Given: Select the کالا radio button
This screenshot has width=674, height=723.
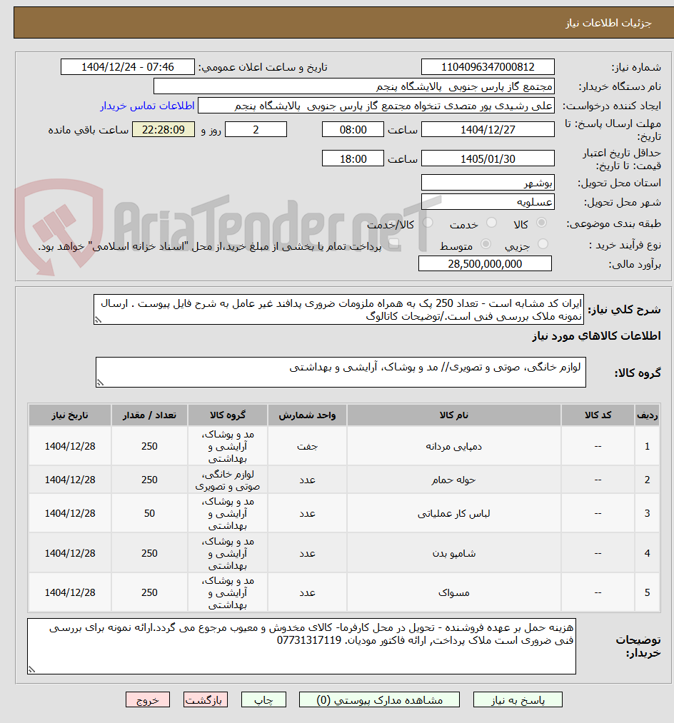Looking at the screenshot, I should pyautogui.click(x=542, y=223).
